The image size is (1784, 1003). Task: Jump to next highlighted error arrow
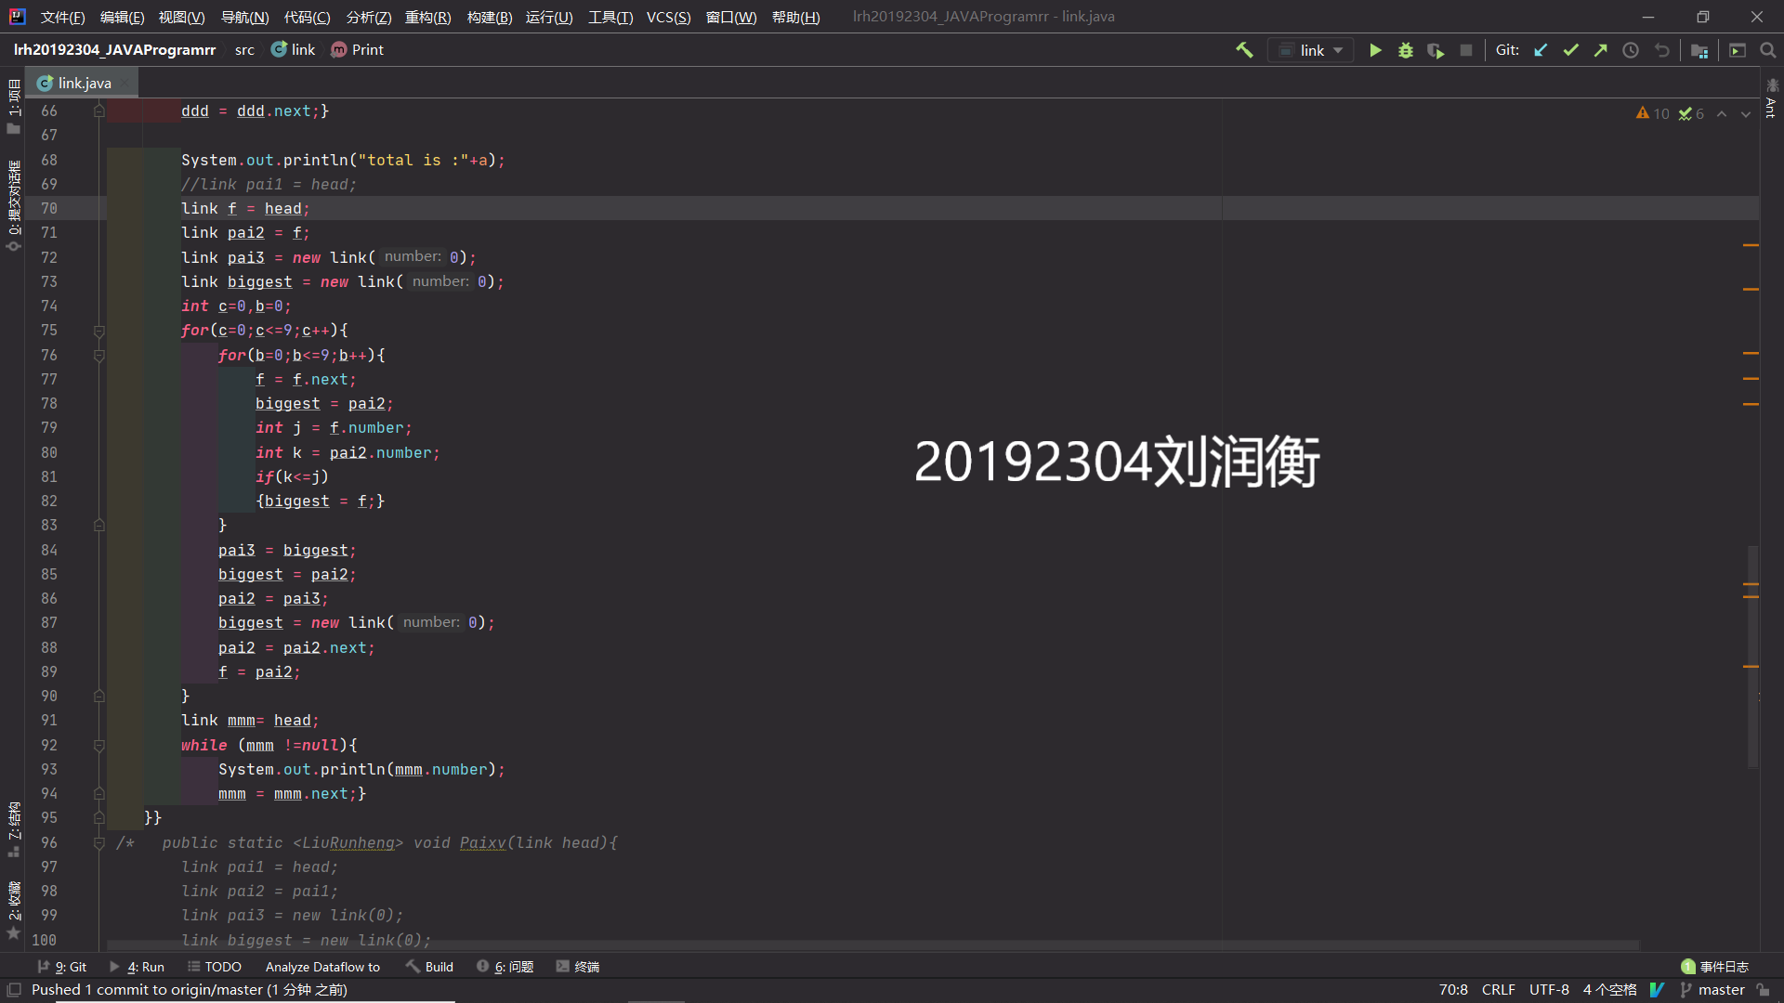pyautogui.click(x=1746, y=113)
